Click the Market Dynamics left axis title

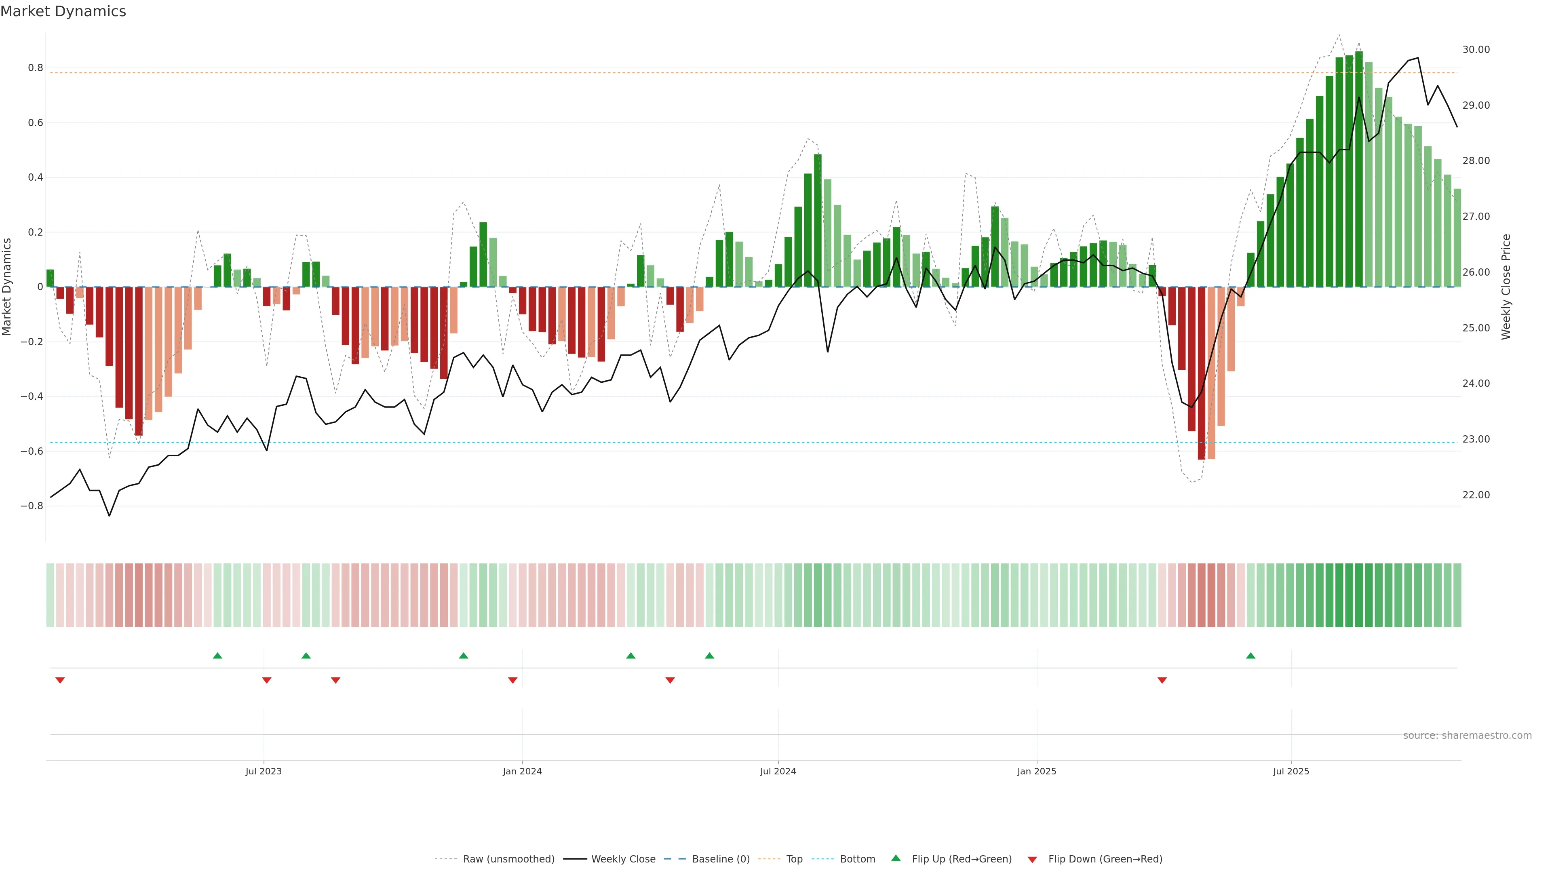(7, 287)
